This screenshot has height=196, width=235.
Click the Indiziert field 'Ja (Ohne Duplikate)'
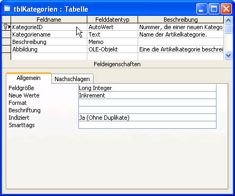pos(147,118)
